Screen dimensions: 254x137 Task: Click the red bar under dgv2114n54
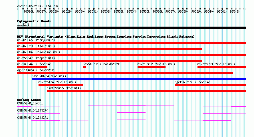pos(125,73)
